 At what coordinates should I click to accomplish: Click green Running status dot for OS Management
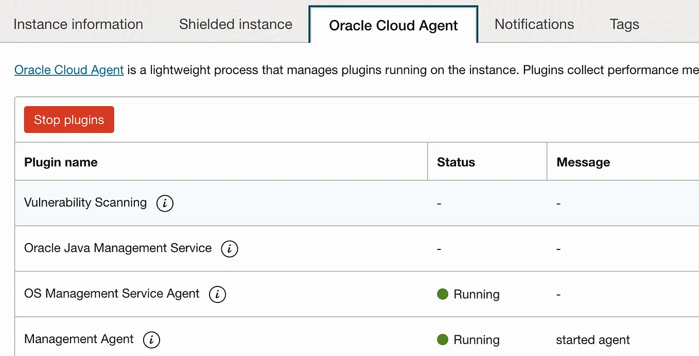click(x=443, y=294)
